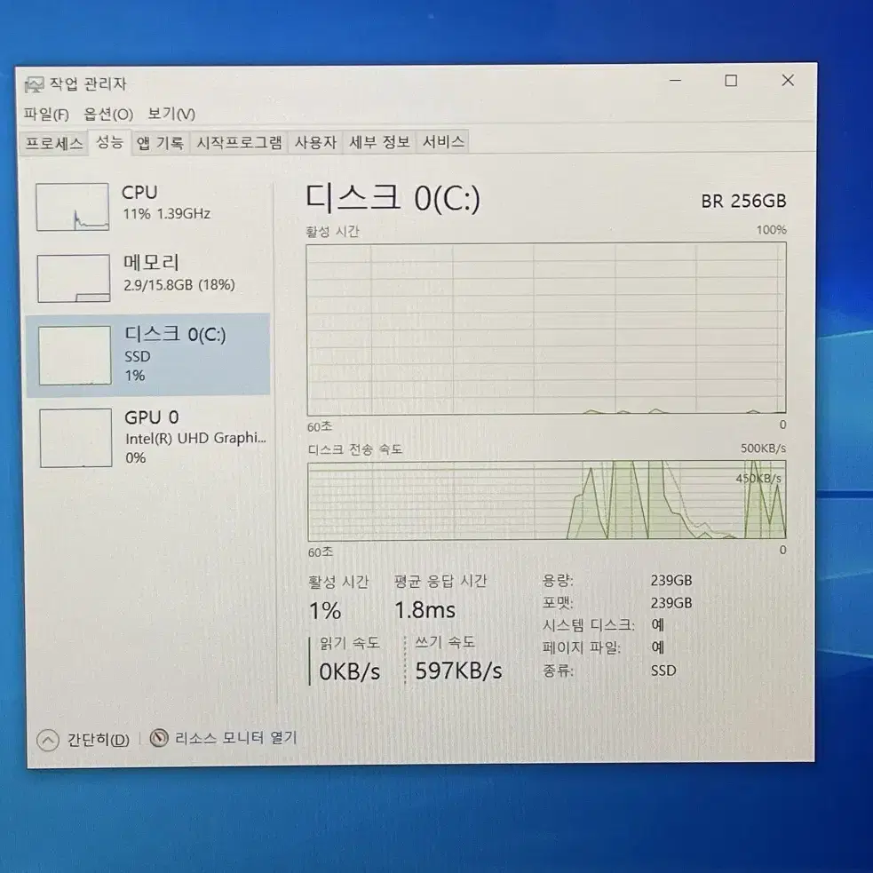Open the 시작프로그램 tab
Screen dimensions: 873x873
click(x=240, y=142)
